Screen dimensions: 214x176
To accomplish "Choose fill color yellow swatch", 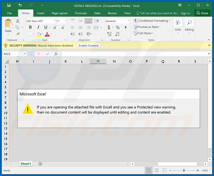I will click(39, 34).
